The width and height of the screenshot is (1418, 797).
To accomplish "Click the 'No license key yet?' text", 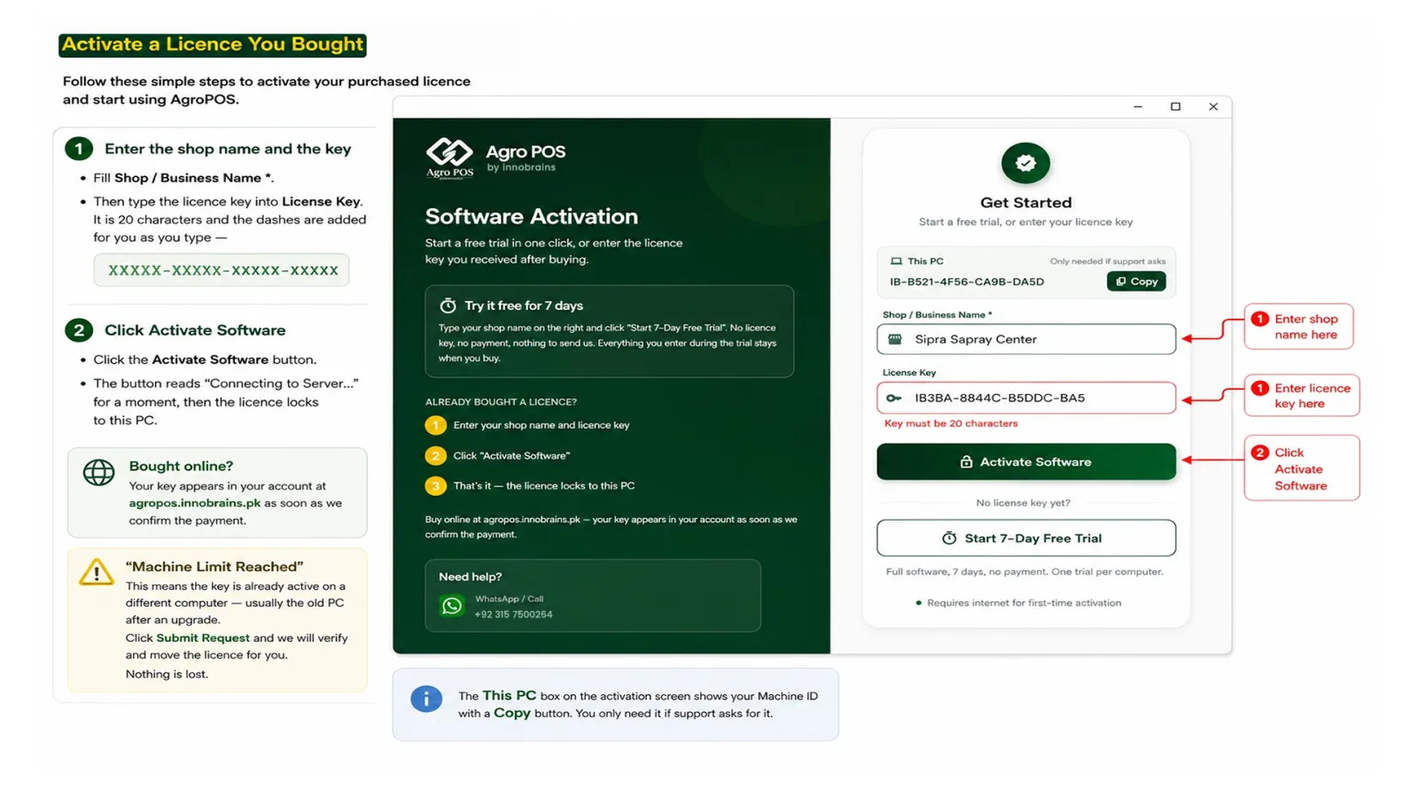I will click(x=1023, y=503).
